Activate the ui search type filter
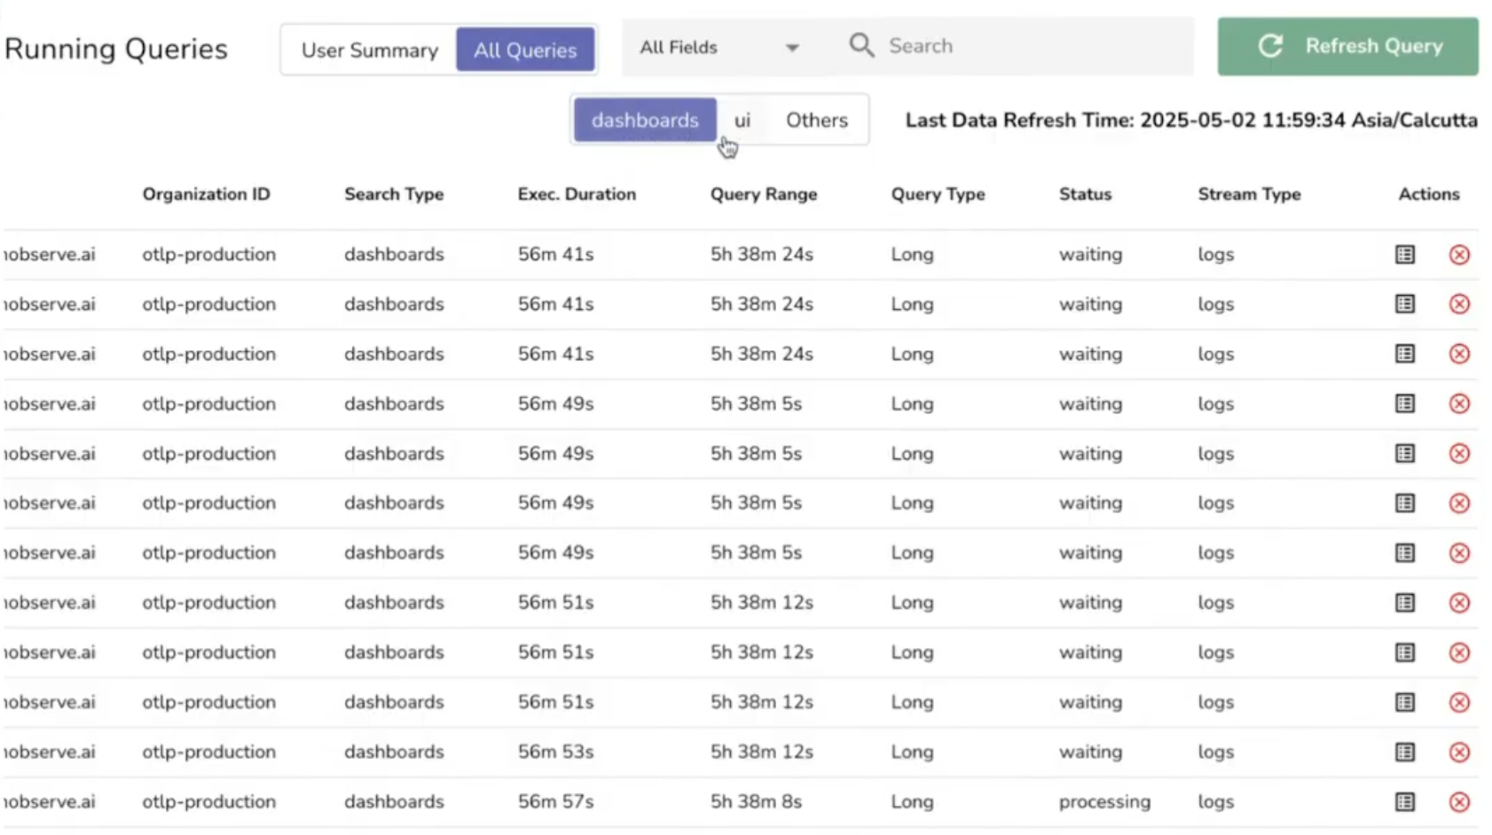 point(742,120)
